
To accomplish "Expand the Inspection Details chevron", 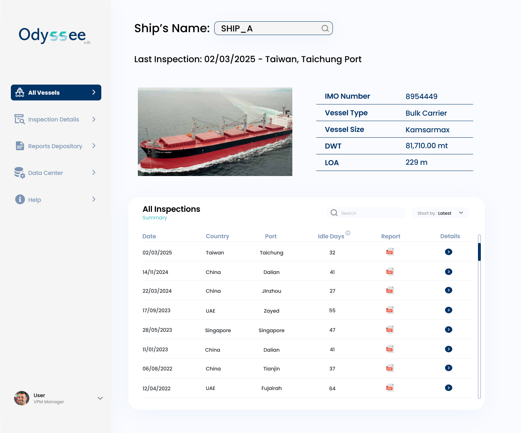I will point(94,119).
